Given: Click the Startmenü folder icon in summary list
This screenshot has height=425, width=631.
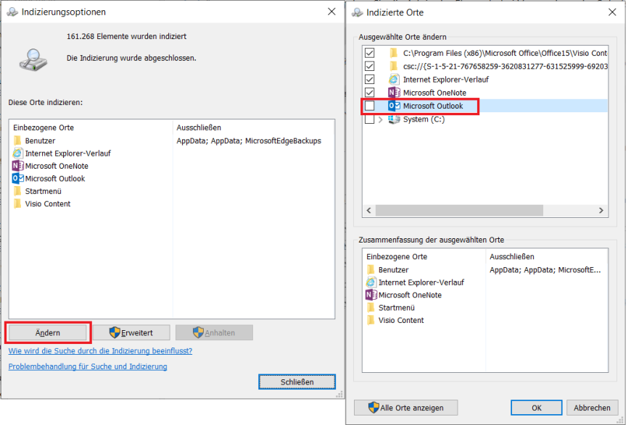Looking at the screenshot, I should pos(371,308).
